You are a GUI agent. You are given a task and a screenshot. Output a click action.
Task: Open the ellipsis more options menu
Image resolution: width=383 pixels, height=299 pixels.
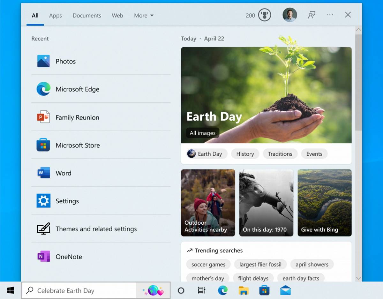tap(330, 15)
